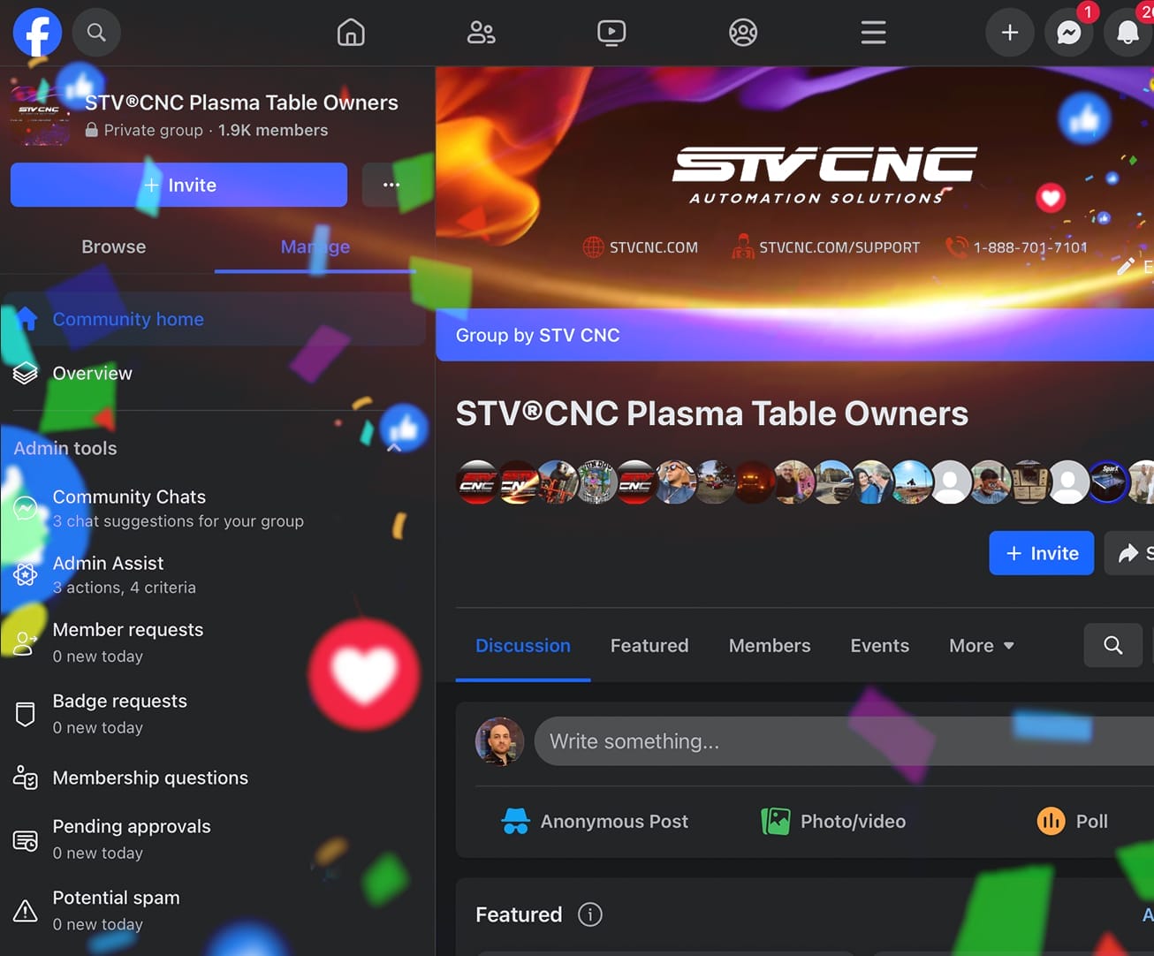Switch to the Members tab
The width and height of the screenshot is (1154, 956).
tap(769, 646)
